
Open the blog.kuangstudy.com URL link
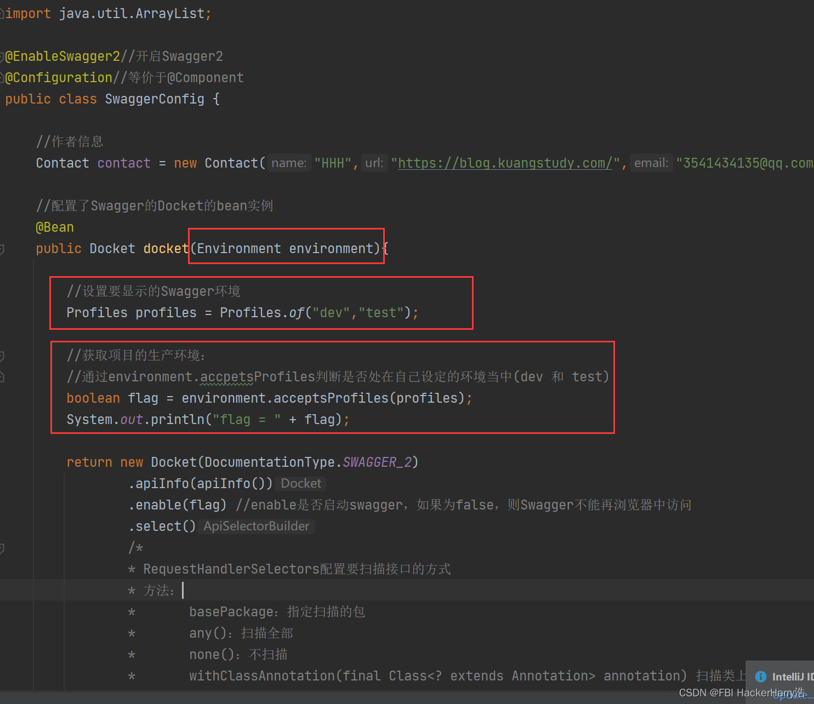505,163
